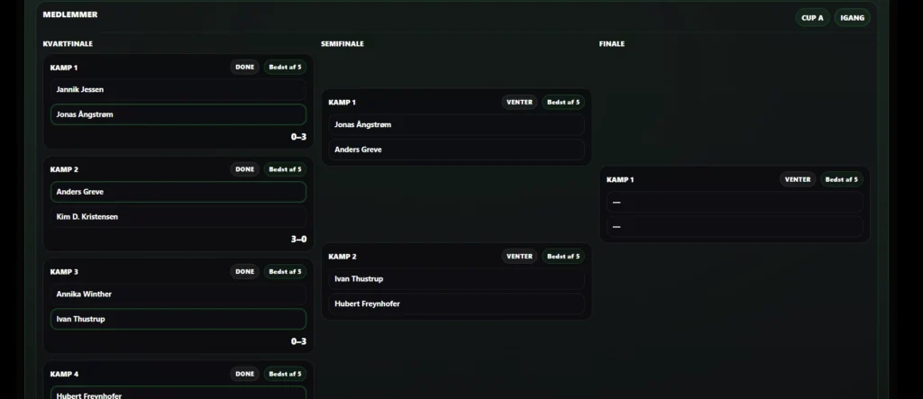
Task: Select Jannik Jessen in quarterfinal Kamp 1
Action: 178,89
